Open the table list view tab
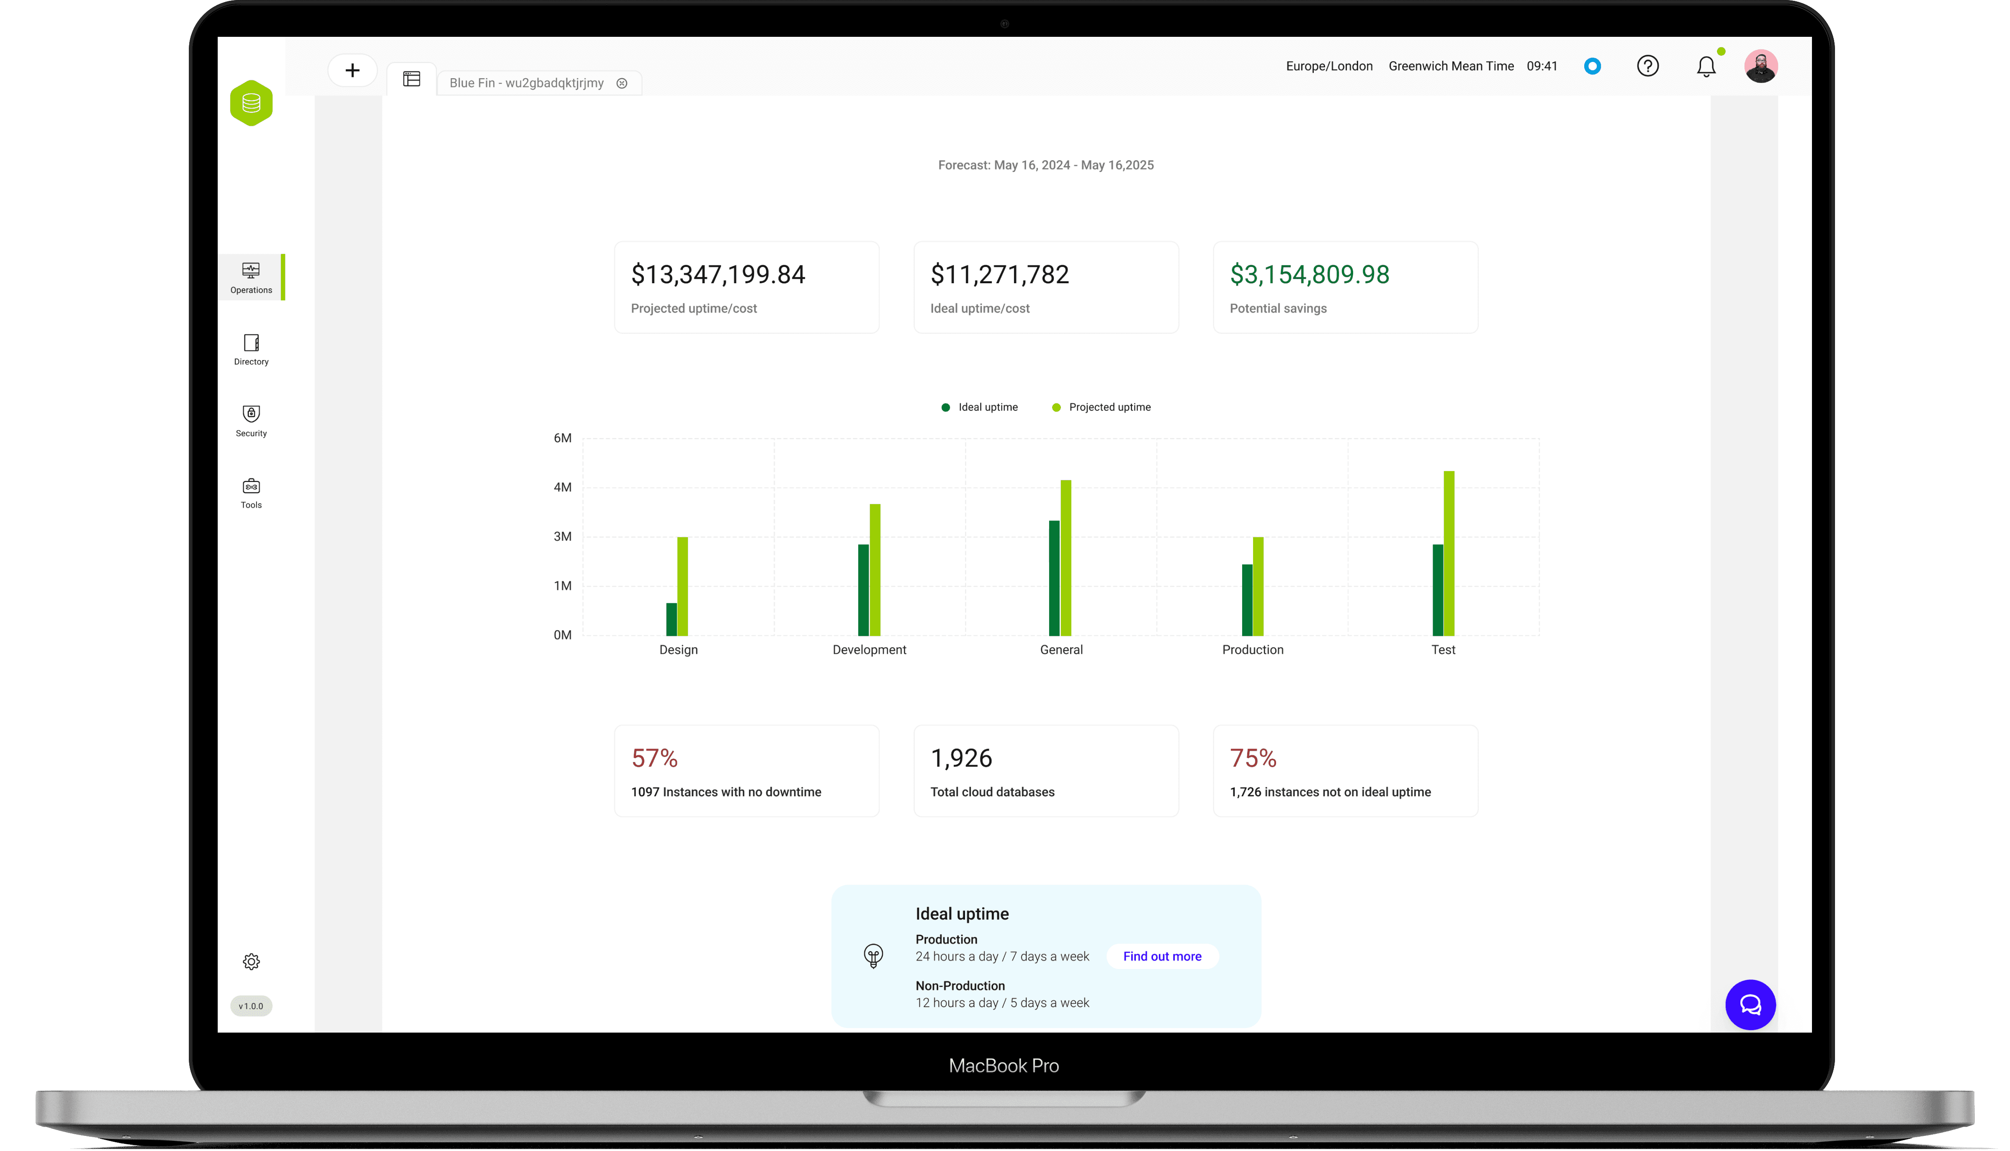The width and height of the screenshot is (2010, 1151). click(x=411, y=79)
